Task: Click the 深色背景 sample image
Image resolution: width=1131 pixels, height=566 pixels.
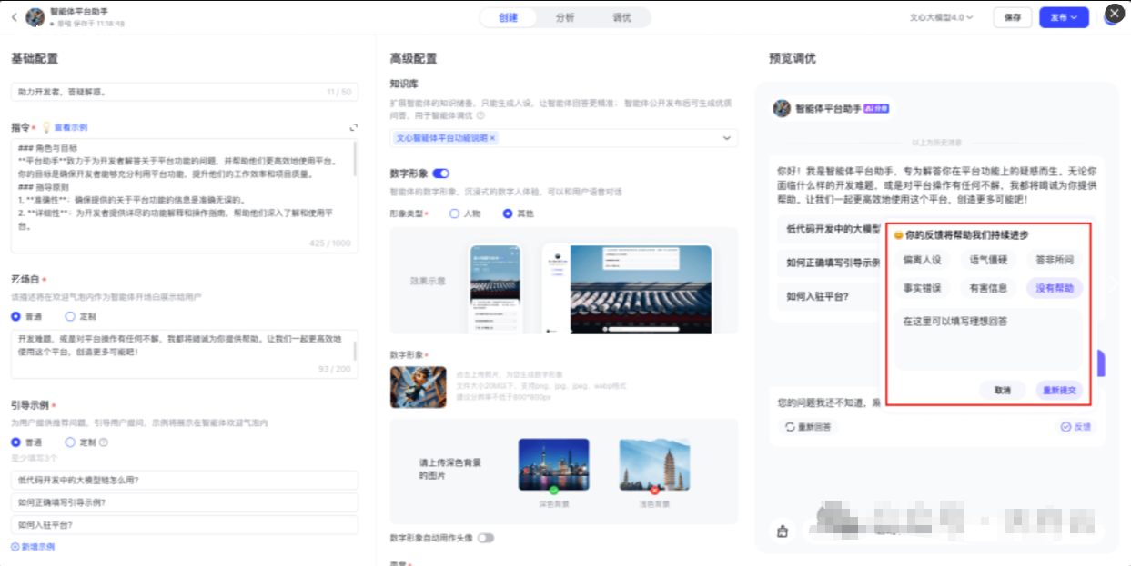Action: (553, 464)
